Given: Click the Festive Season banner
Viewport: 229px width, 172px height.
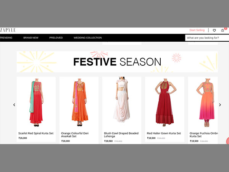Looking at the screenshot, I should click(117, 62).
